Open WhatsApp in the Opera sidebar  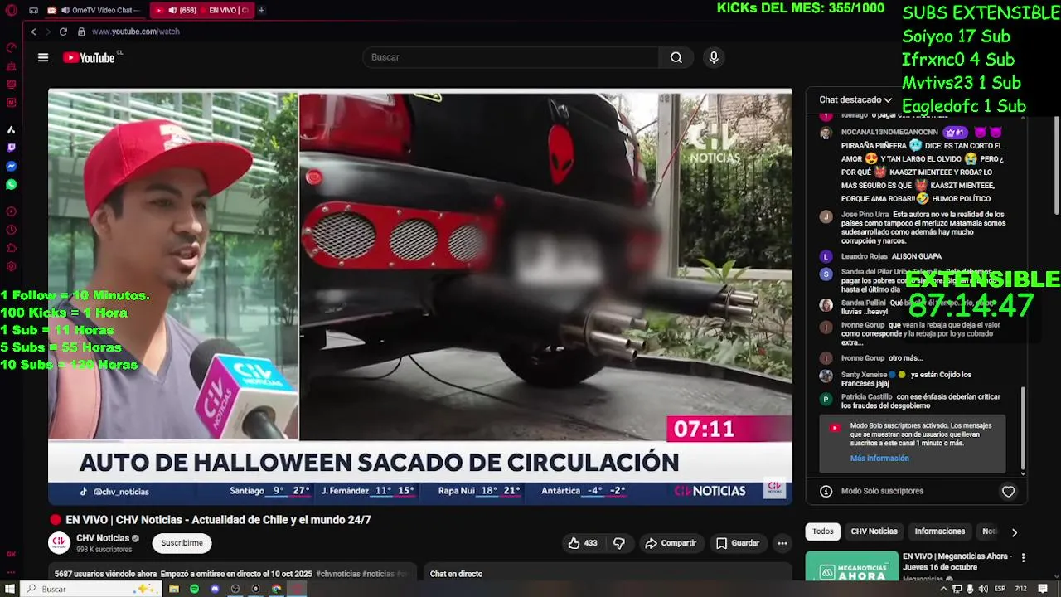pos(12,185)
